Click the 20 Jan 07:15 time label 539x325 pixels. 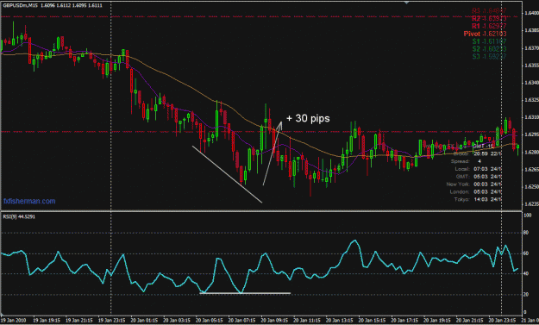(x=242, y=320)
